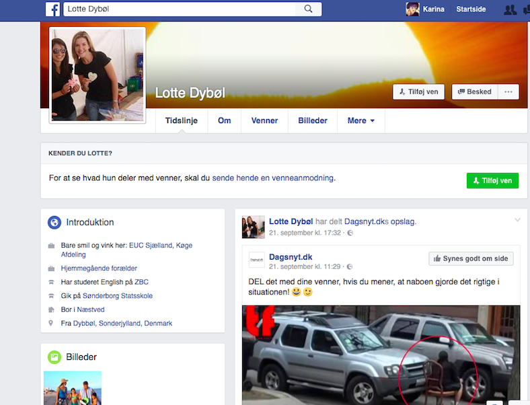This screenshot has height=405, width=530.
Task: Select the Tidslinje tab
Action: [x=182, y=120]
